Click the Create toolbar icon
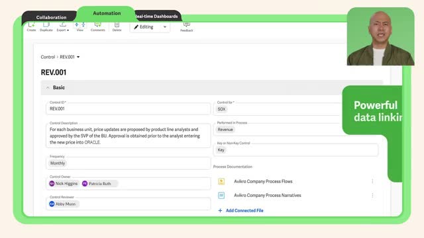The width and height of the screenshot is (424, 238). coord(31,26)
